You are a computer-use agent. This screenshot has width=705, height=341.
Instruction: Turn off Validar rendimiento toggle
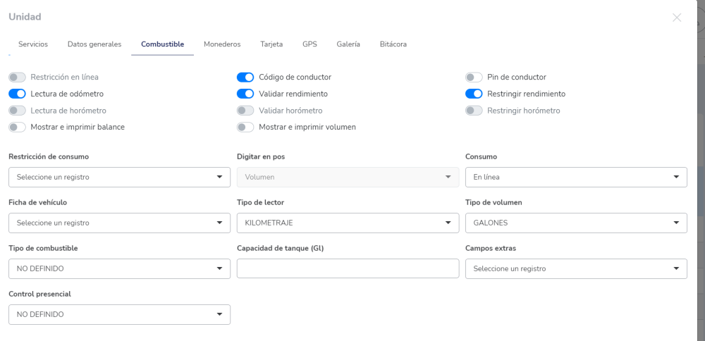point(245,94)
